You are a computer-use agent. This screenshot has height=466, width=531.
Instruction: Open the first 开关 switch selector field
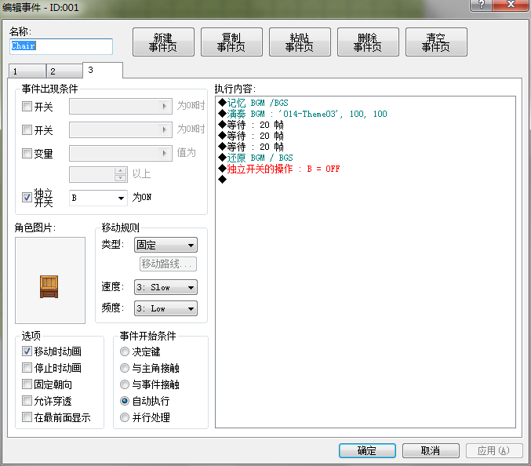pyautogui.click(x=121, y=107)
